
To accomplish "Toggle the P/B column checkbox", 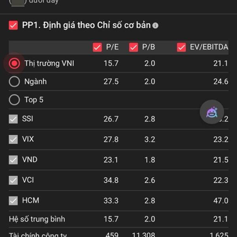I will (134, 47).
